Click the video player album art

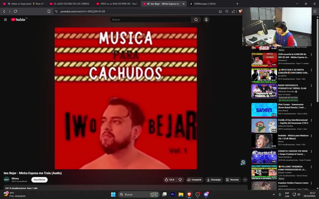[x=126, y=98]
